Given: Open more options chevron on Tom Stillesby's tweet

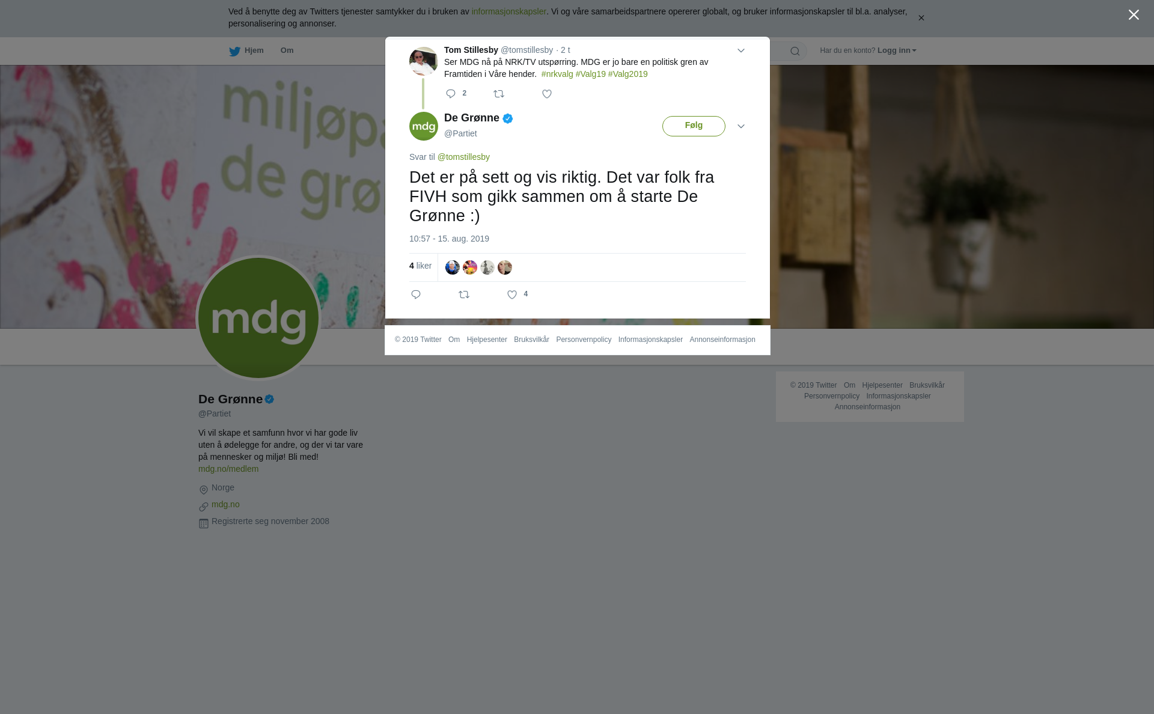Looking at the screenshot, I should coord(741,51).
